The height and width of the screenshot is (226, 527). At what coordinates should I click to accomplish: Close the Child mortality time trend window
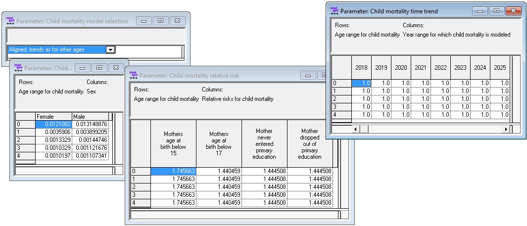[515, 11]
